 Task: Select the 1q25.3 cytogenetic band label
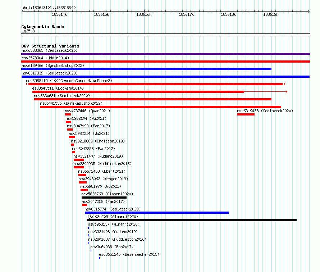tap(28, 31)
